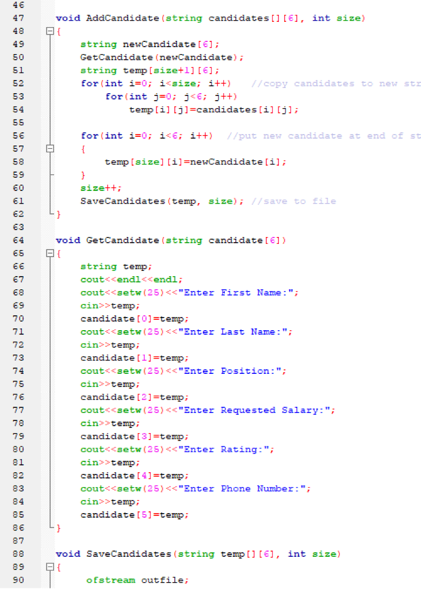Collapse the for-loop block fold at line 57
Viewport: 421px width, 589px height.
pos(50,149)
